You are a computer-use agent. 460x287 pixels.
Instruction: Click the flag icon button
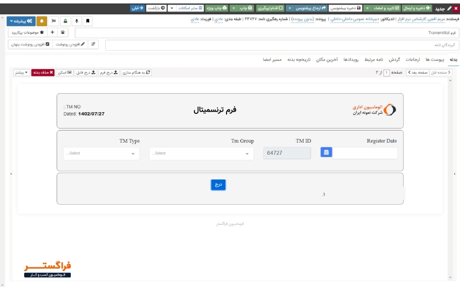[53, 21]
